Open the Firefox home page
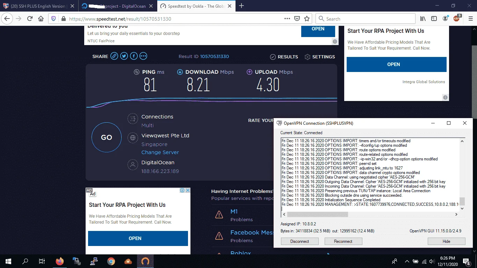This screenshot has height=268, width=477. pos(41,19)
